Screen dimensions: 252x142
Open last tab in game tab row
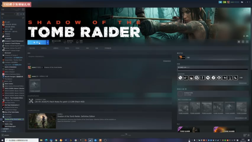[107, 48]
